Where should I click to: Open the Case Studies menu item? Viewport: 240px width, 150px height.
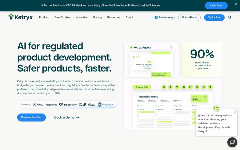pyautogui.click(x=62, y=17)
